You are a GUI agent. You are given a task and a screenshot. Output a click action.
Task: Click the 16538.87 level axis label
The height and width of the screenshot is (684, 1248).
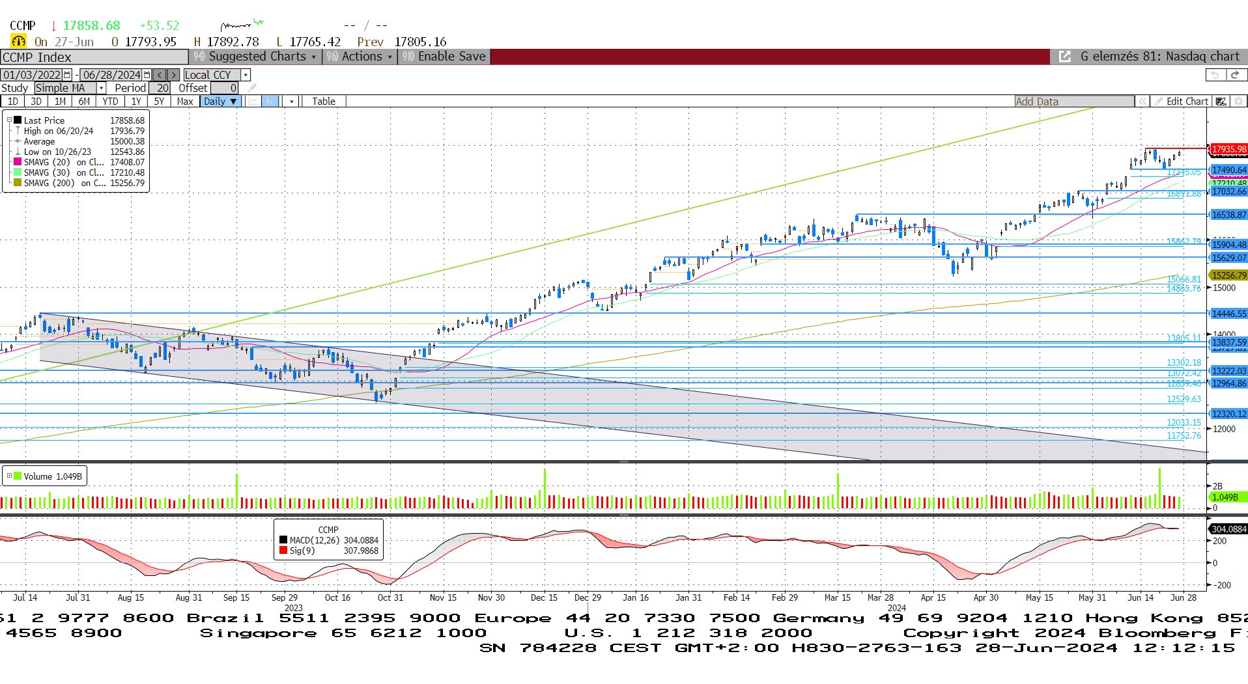click(x=1228, y=215)
